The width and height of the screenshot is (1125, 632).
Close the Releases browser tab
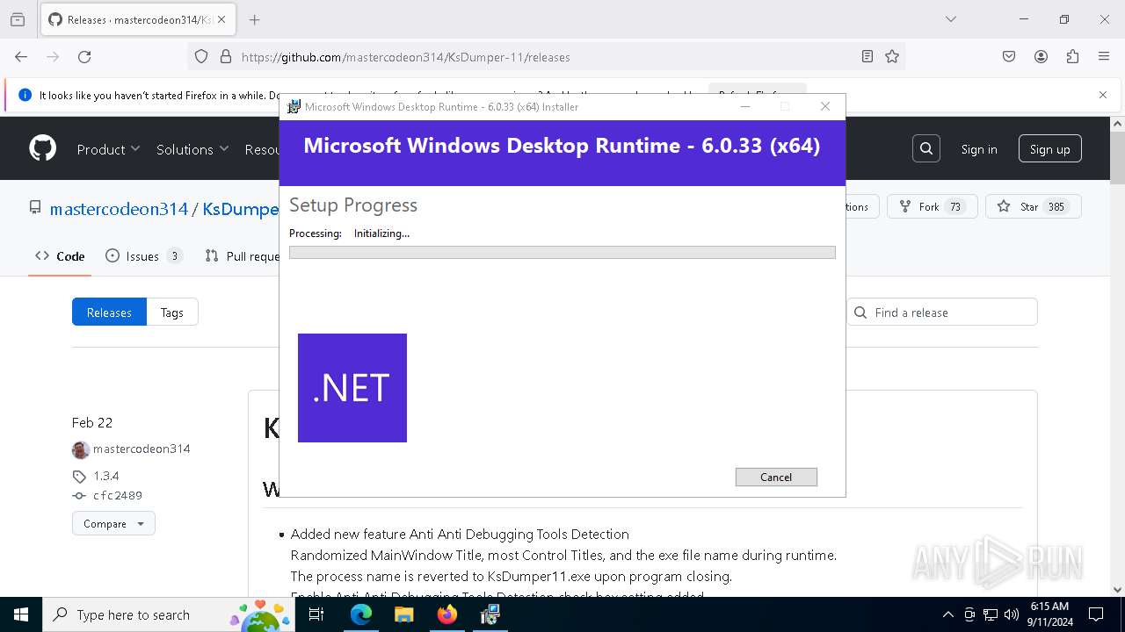tap(221, 19)
